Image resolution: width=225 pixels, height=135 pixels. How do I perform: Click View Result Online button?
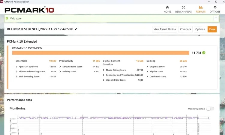point(165,29)
